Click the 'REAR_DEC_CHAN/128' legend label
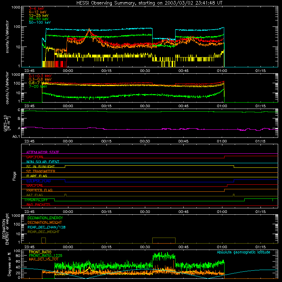Viewport: 282px width, 282px height. 47,227
